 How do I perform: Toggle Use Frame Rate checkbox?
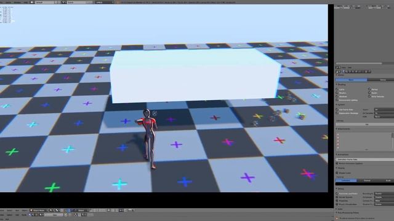[x=337, y=109]
